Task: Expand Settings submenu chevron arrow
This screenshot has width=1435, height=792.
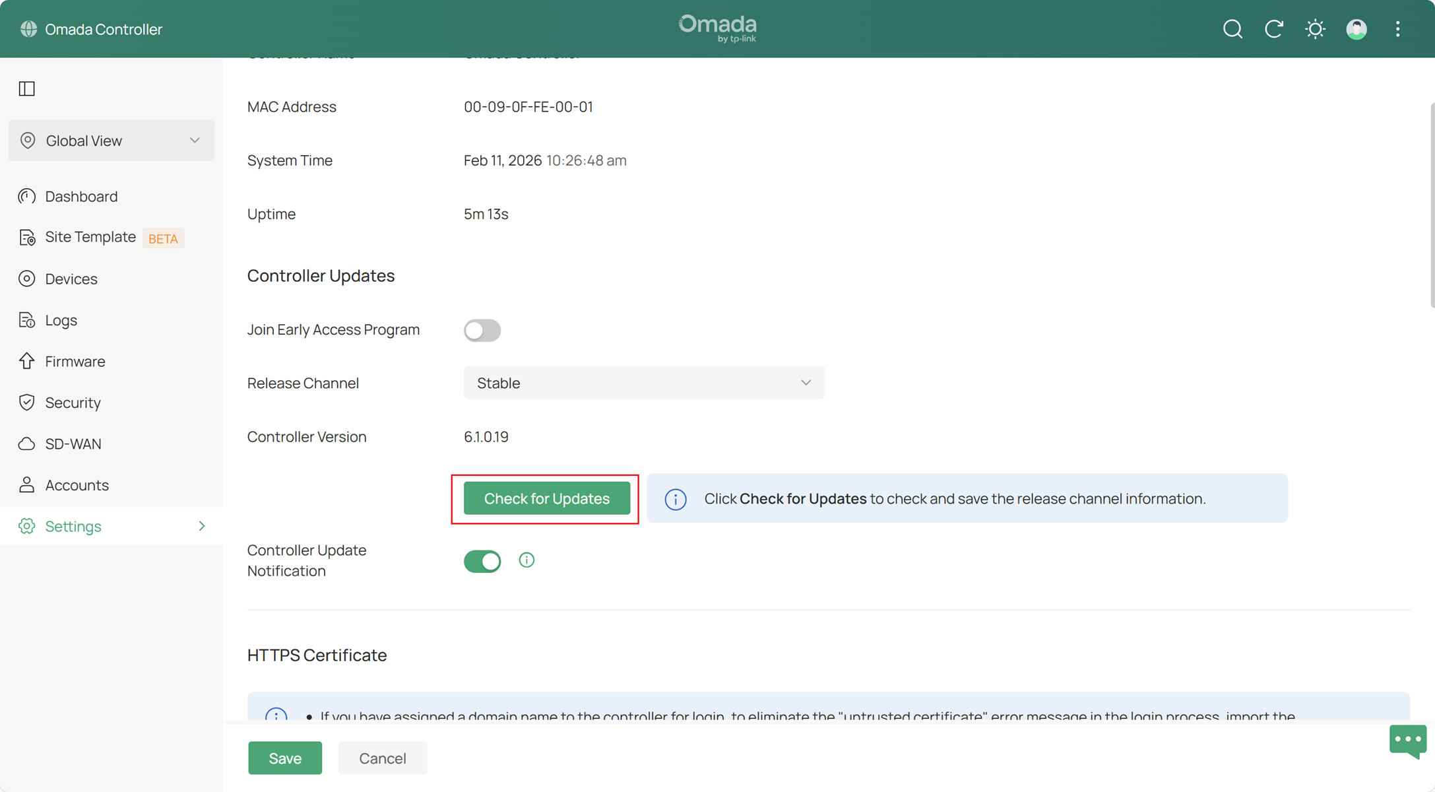Action: 202,526
